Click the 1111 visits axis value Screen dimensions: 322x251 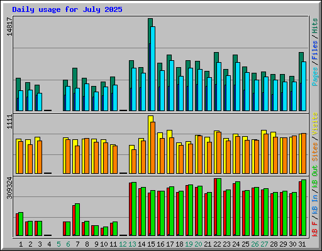(x=9, y=122)
